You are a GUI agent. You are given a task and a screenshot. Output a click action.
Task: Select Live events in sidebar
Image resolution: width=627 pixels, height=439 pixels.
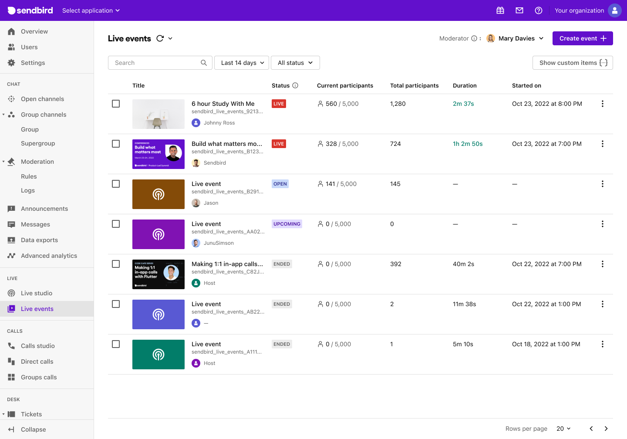(x=47, y=309)
